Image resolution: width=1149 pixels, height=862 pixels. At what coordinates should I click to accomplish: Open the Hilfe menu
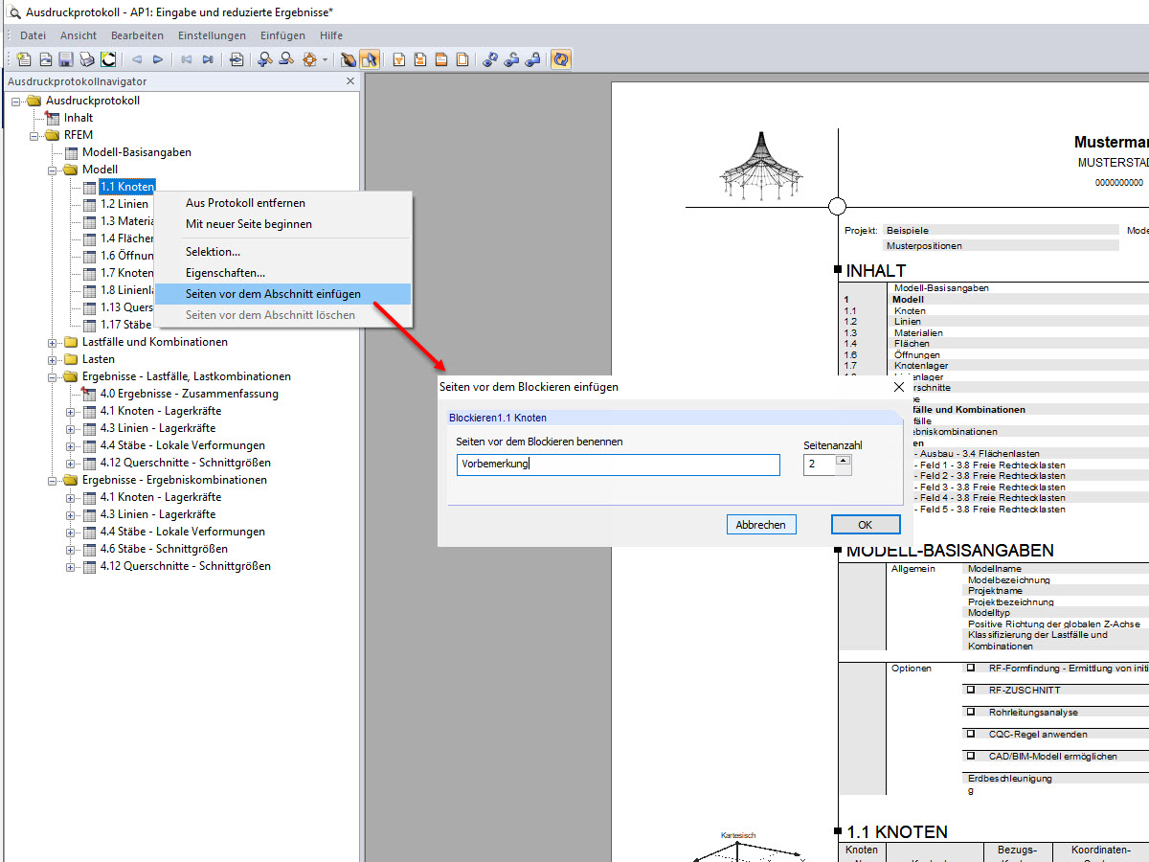click(331, 35)
